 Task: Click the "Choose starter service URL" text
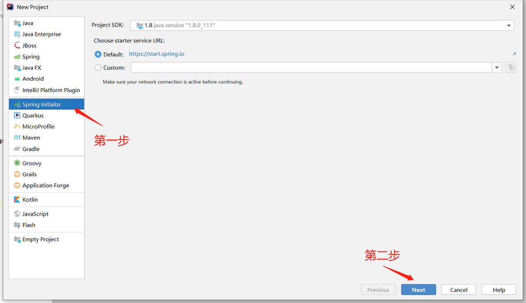pos(129,41)
